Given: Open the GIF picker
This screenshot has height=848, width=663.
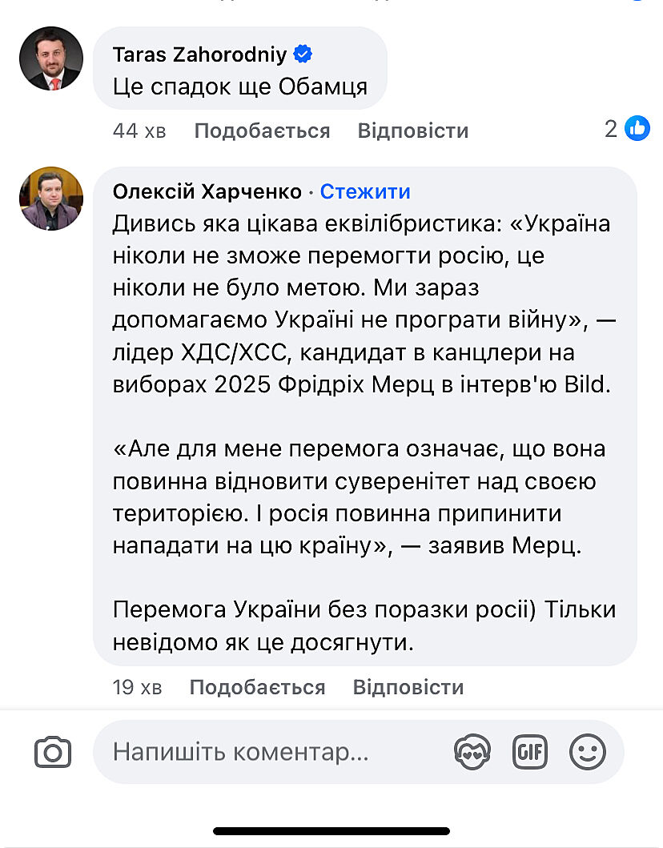Looking at the screenshot, I should (x=529, y=752).
